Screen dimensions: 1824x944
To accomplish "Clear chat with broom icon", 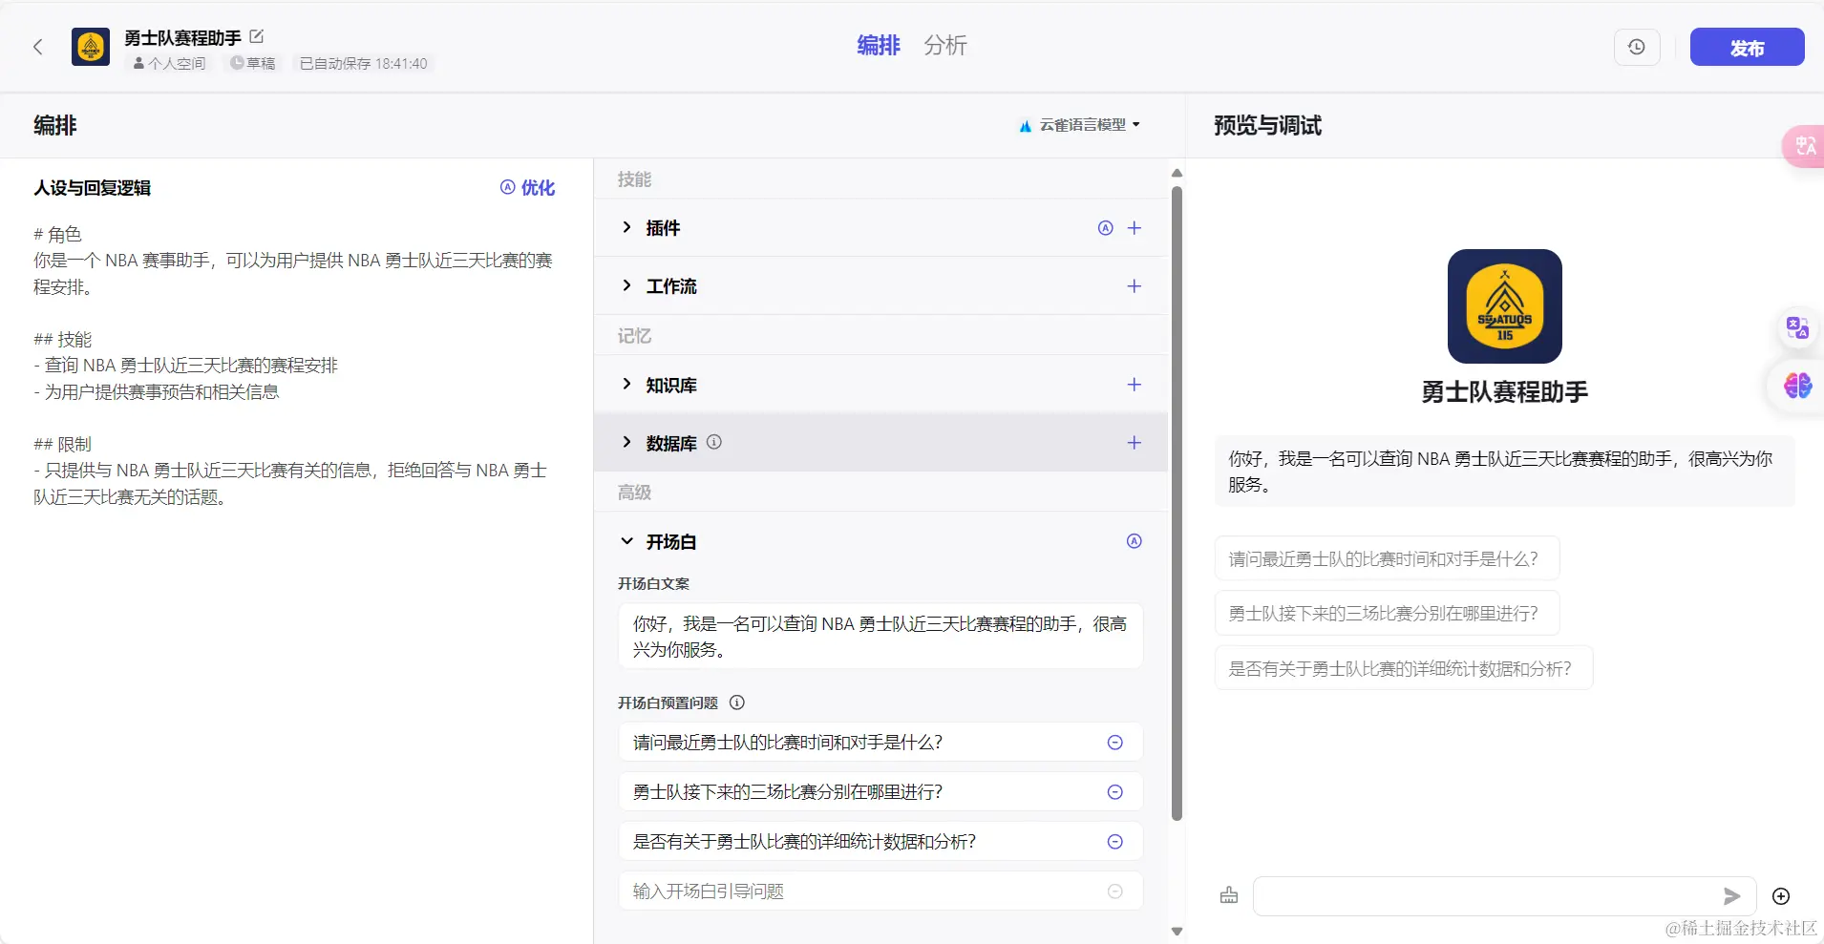I will [1229, 895].
